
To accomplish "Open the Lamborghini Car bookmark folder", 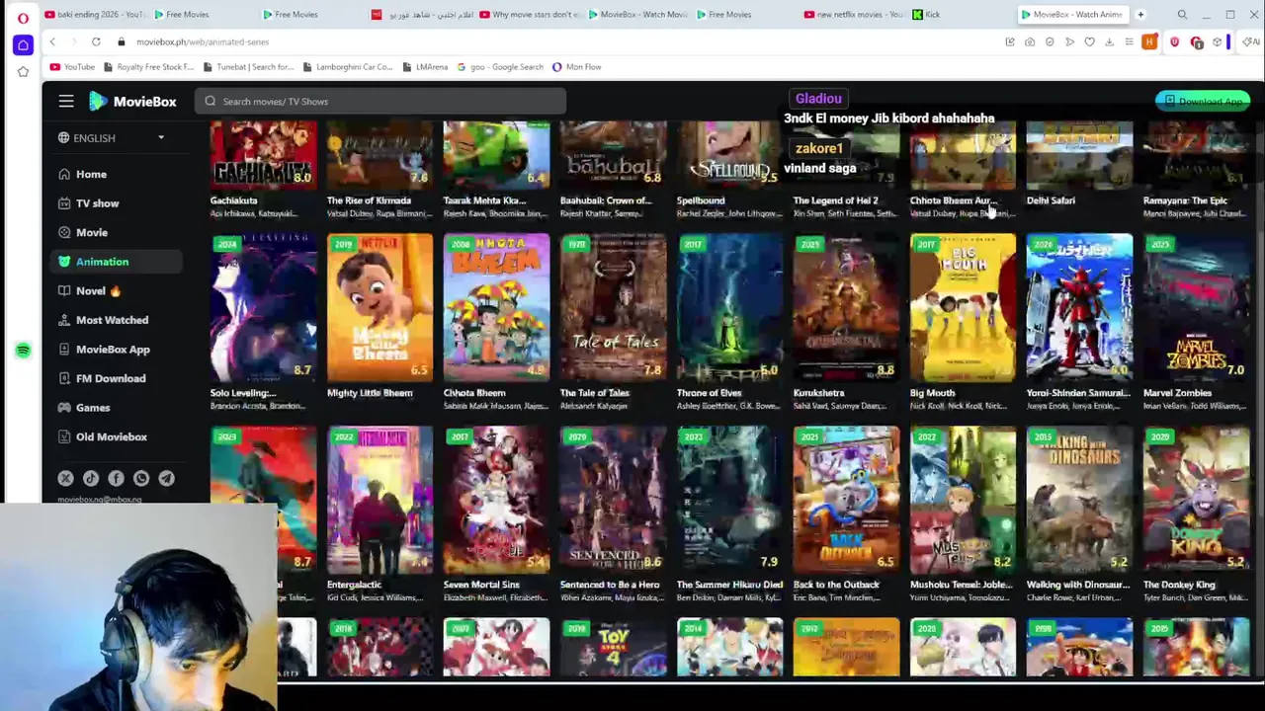I will pos(347,67).
